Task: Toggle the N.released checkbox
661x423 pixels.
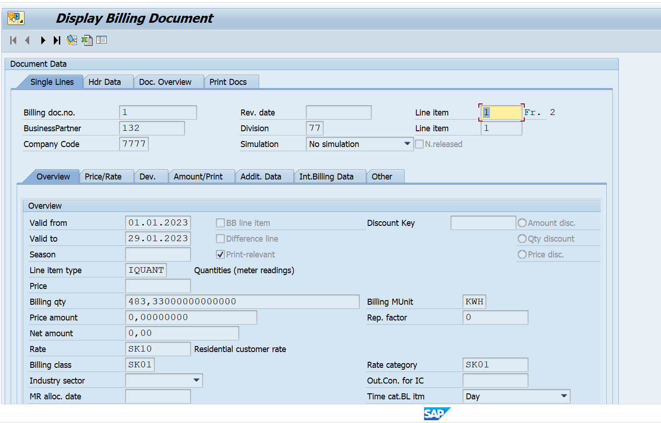Action: pyautogui.click(x=419, y=144)
